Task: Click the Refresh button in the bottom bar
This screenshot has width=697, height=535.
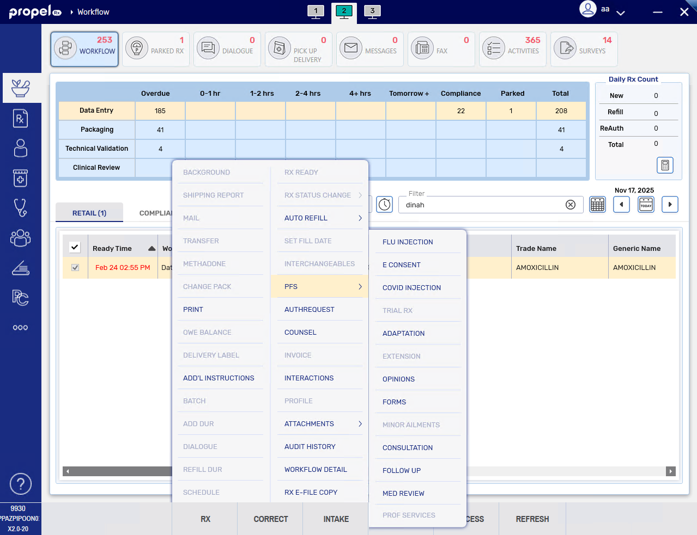Action: tap(532, 519)
